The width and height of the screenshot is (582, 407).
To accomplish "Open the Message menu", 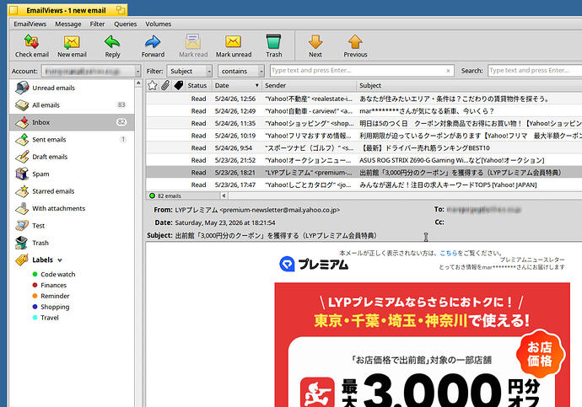I will pyautogui.click(x=68, y=24).
